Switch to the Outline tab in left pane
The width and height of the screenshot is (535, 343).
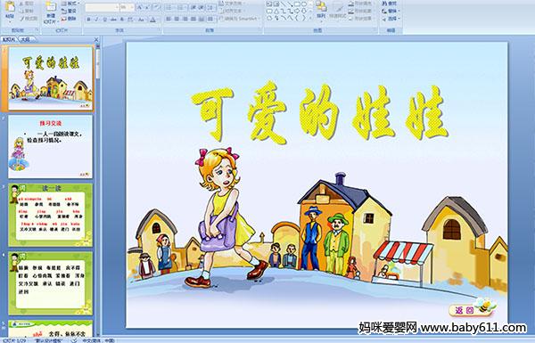(26, 39)
